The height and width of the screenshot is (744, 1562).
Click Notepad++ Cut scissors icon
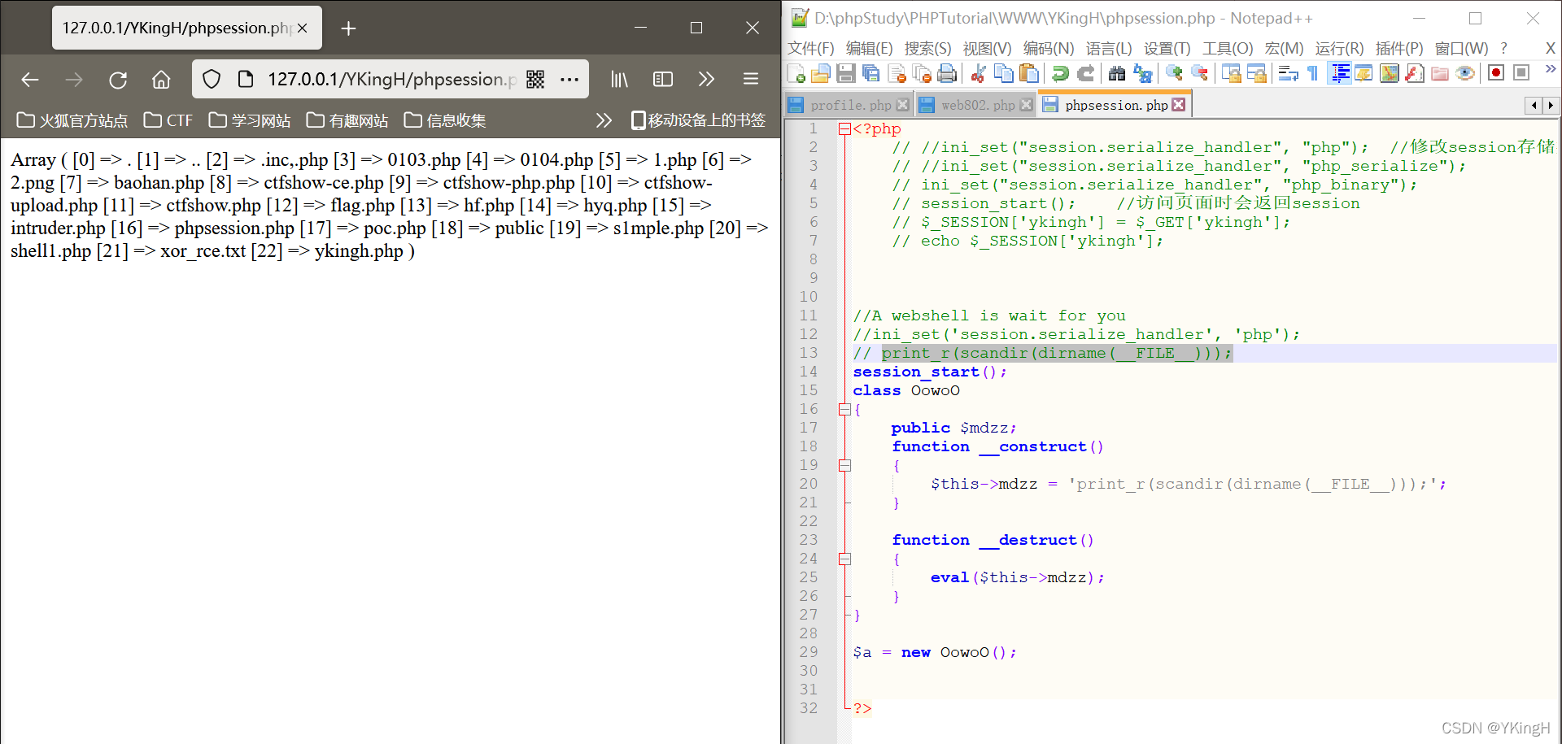979,74
